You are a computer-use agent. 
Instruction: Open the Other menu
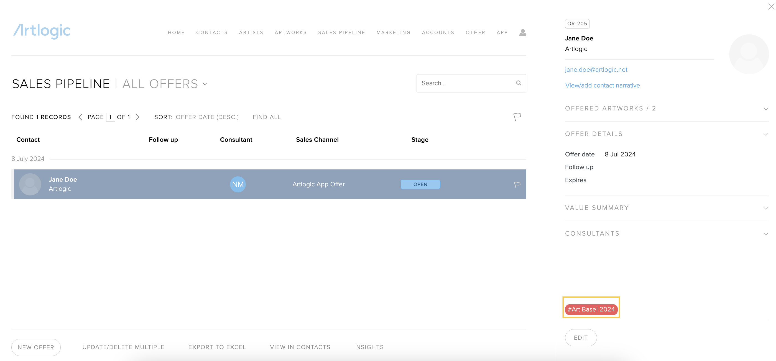(475, 32)
